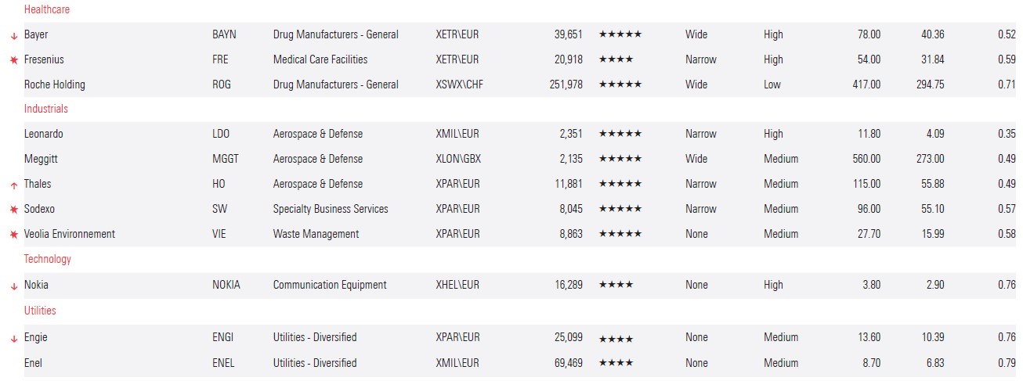Select the Technology sector heading
The image size is (1023, 381).
(47, 259)
